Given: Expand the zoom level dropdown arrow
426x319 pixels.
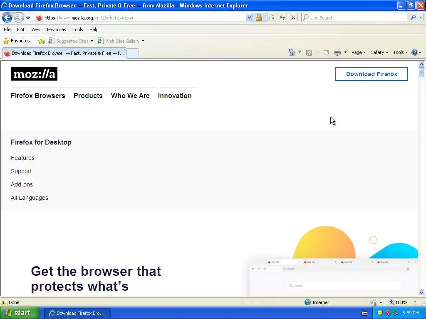Looking at the screenshot, I should [x=415, y=302].
